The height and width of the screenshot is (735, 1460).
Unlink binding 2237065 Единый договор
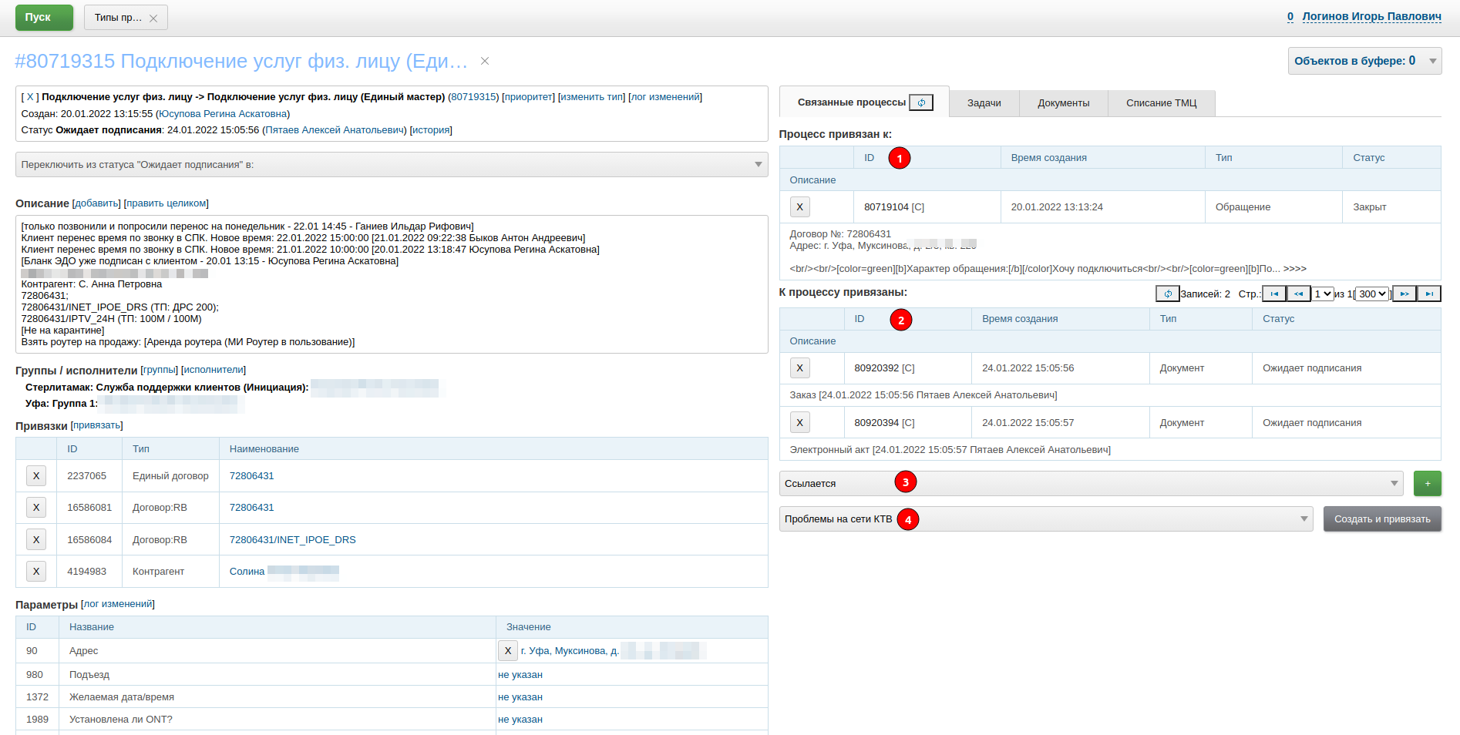pyautogui.click(x=36, y=475)
